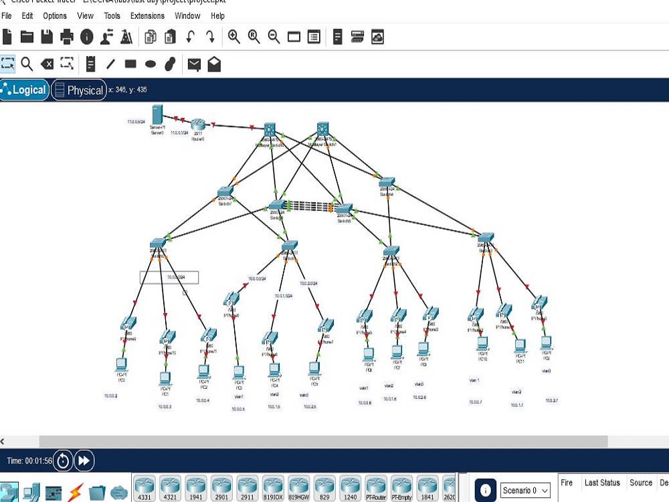The image size is (669, 502).
Task: Open the Extensions menu
Action: click(147, 16)
